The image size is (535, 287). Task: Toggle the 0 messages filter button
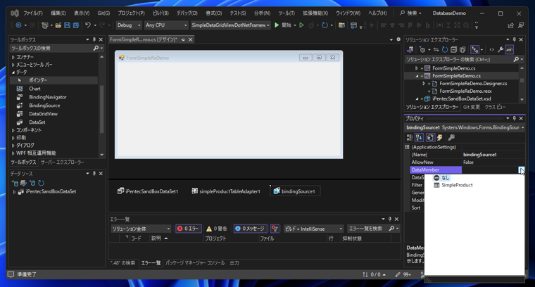tap(250, 229)
